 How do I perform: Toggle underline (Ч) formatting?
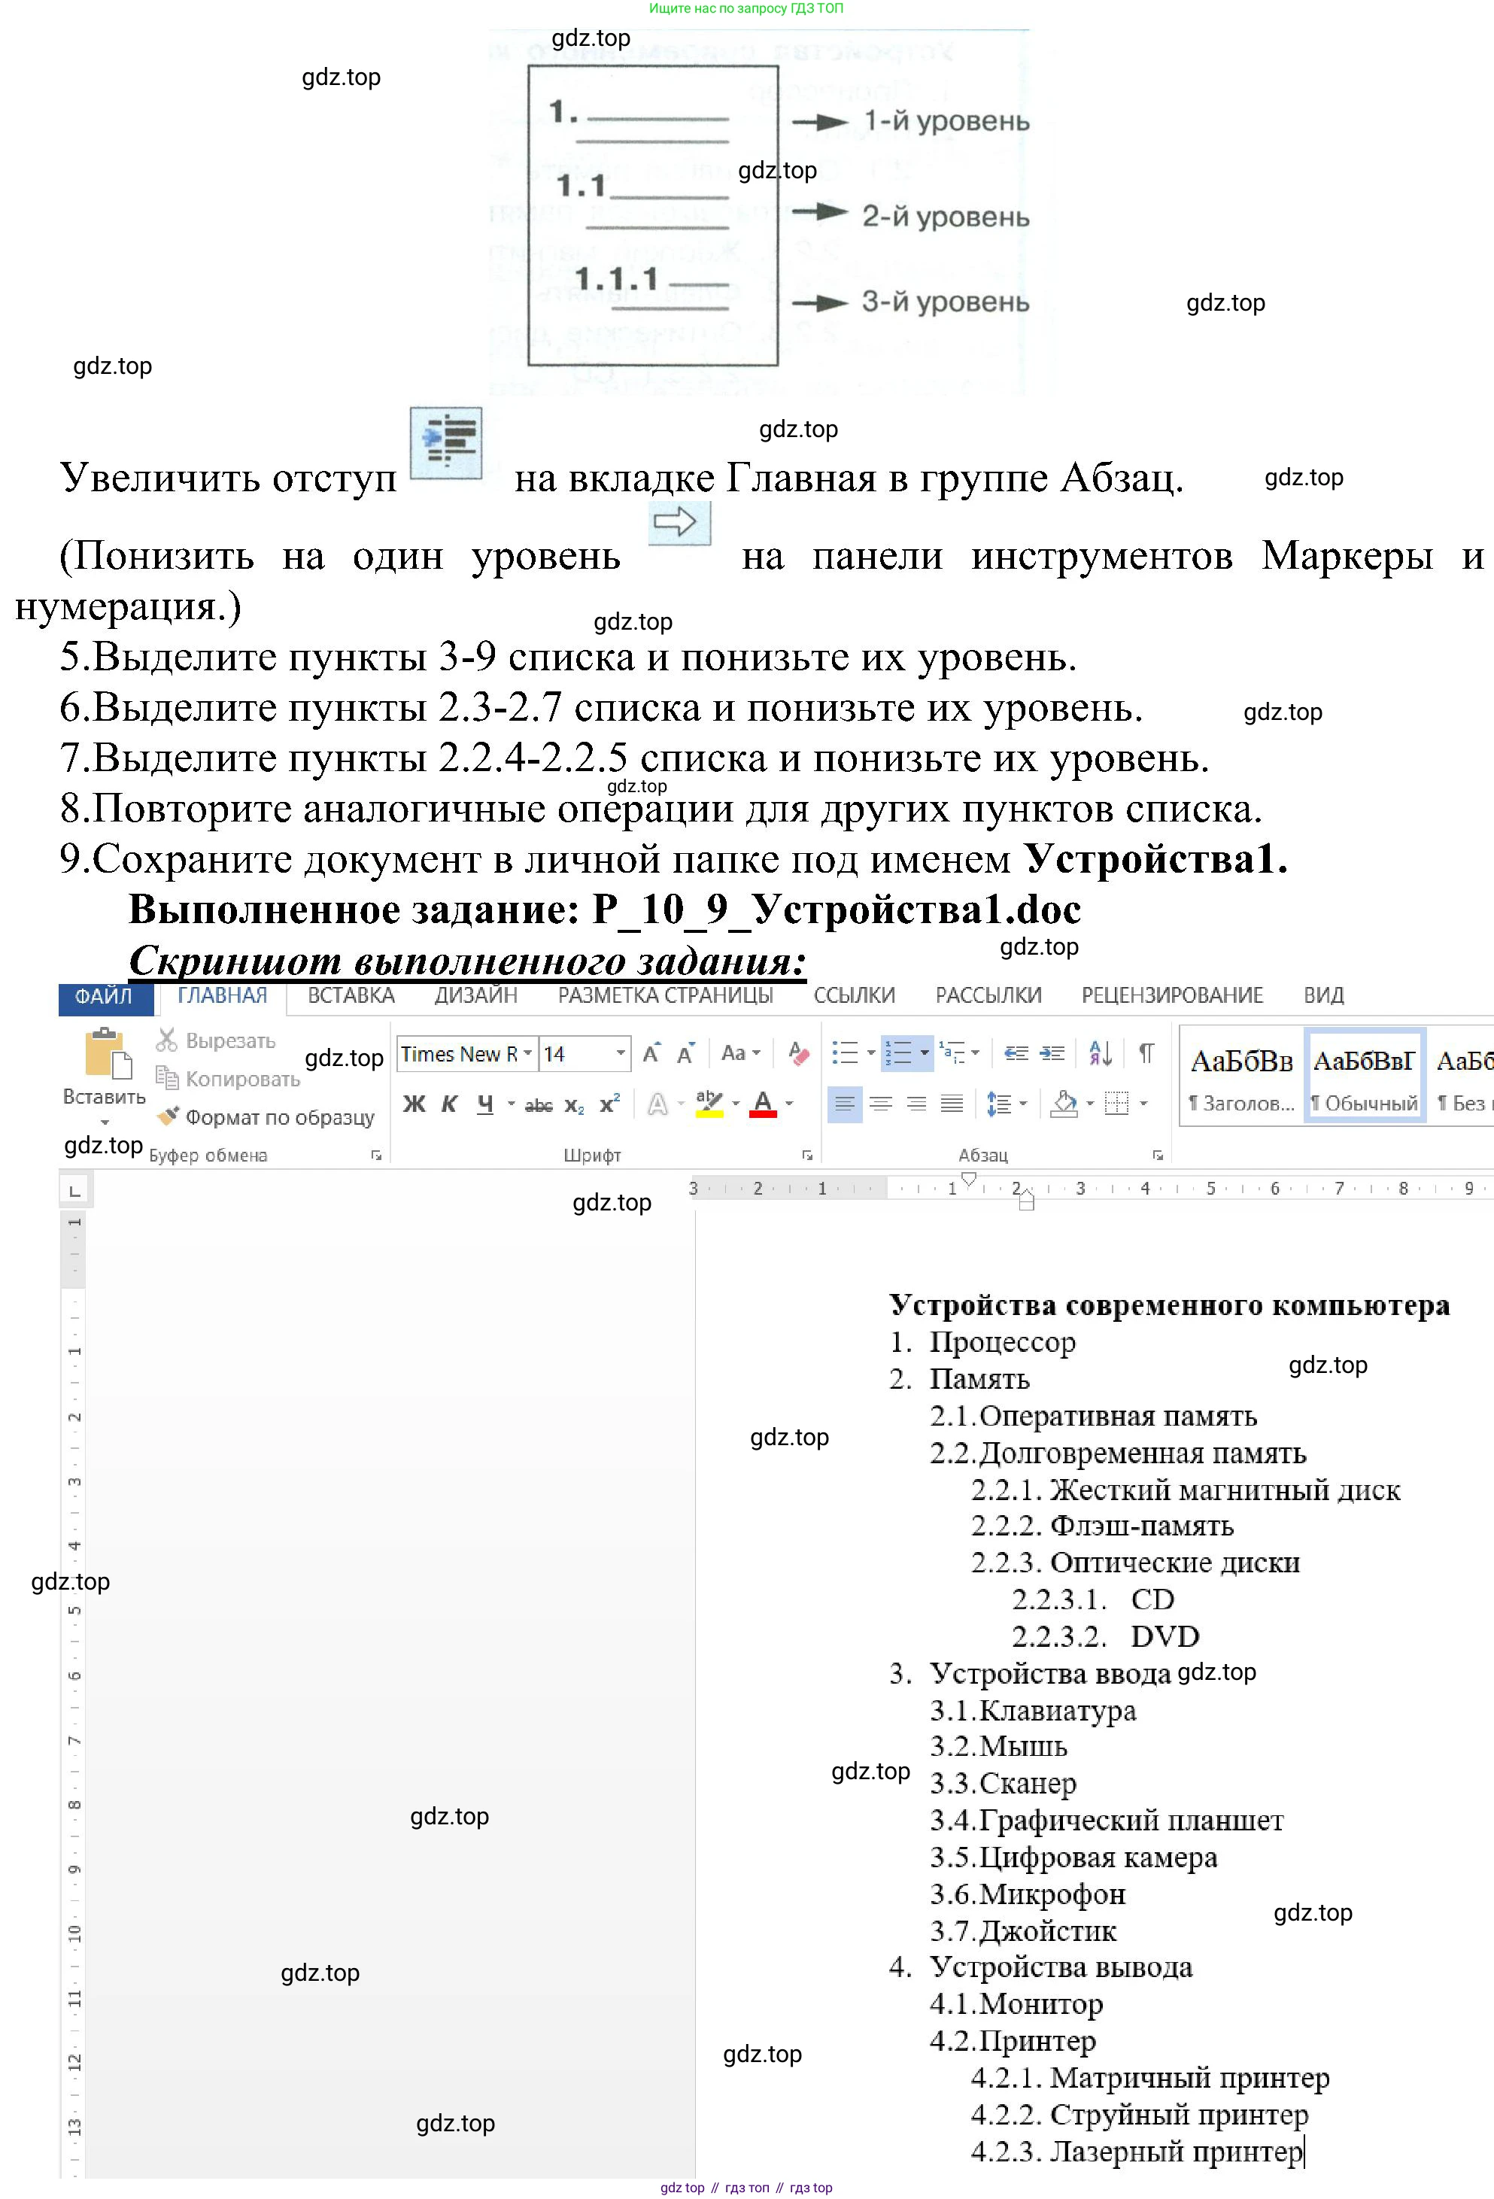(485, 1104)
